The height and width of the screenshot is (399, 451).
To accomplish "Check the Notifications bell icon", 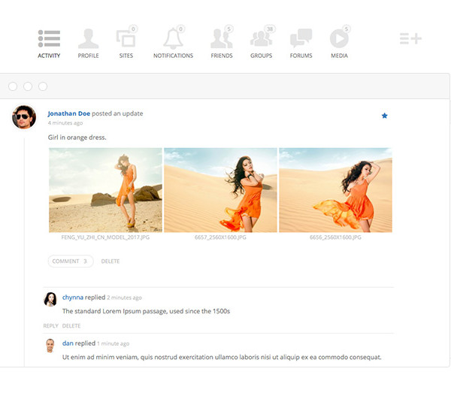I will point(173,38).
